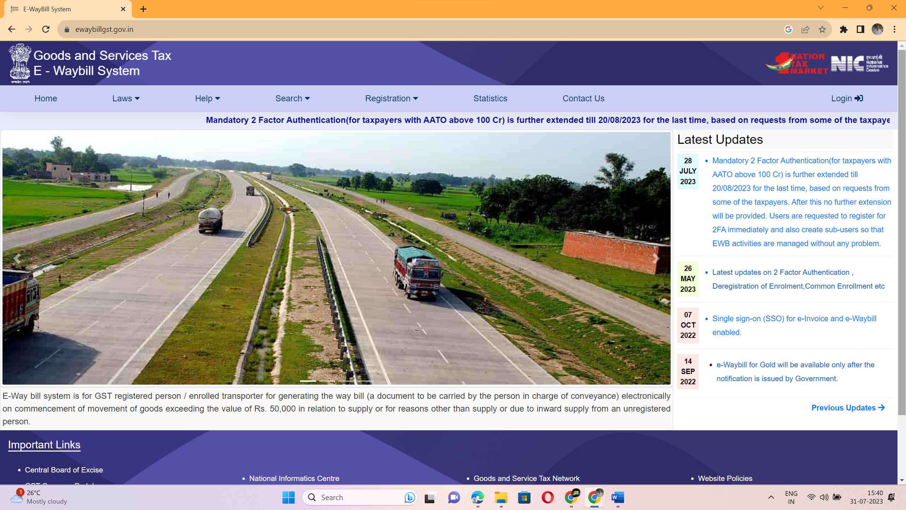Go to Statistics menu item
The height and width of the screenshot is (510, 906).
point(490,98)
